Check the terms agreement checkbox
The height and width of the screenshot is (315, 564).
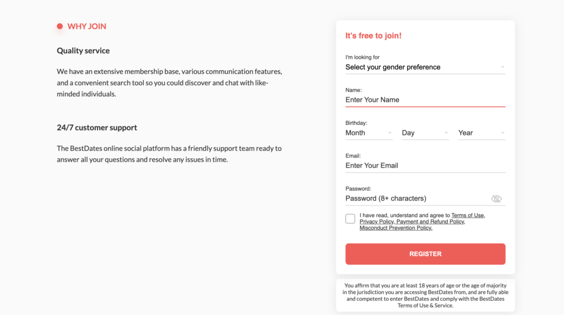coord(350,219)
